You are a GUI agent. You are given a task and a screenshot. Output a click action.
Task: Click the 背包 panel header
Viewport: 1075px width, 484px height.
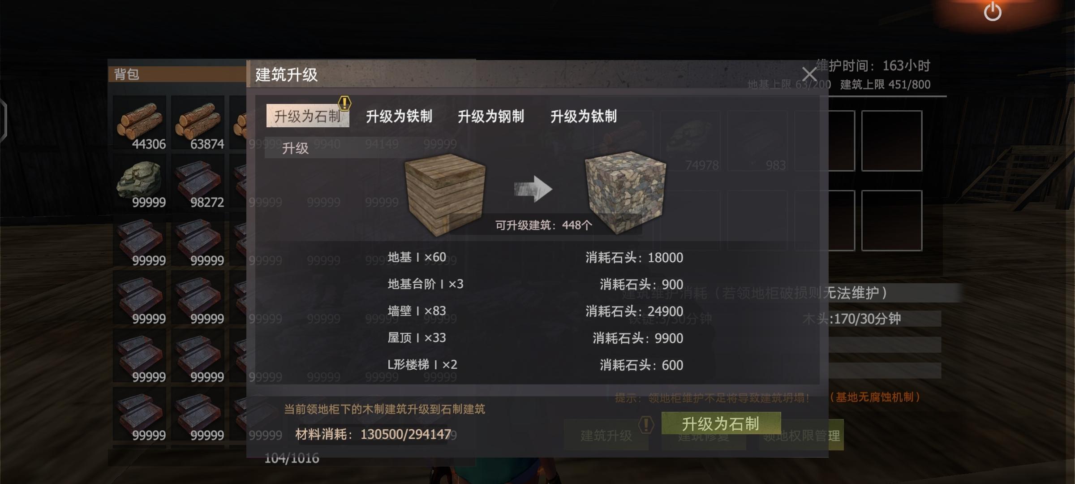(177, 74)
